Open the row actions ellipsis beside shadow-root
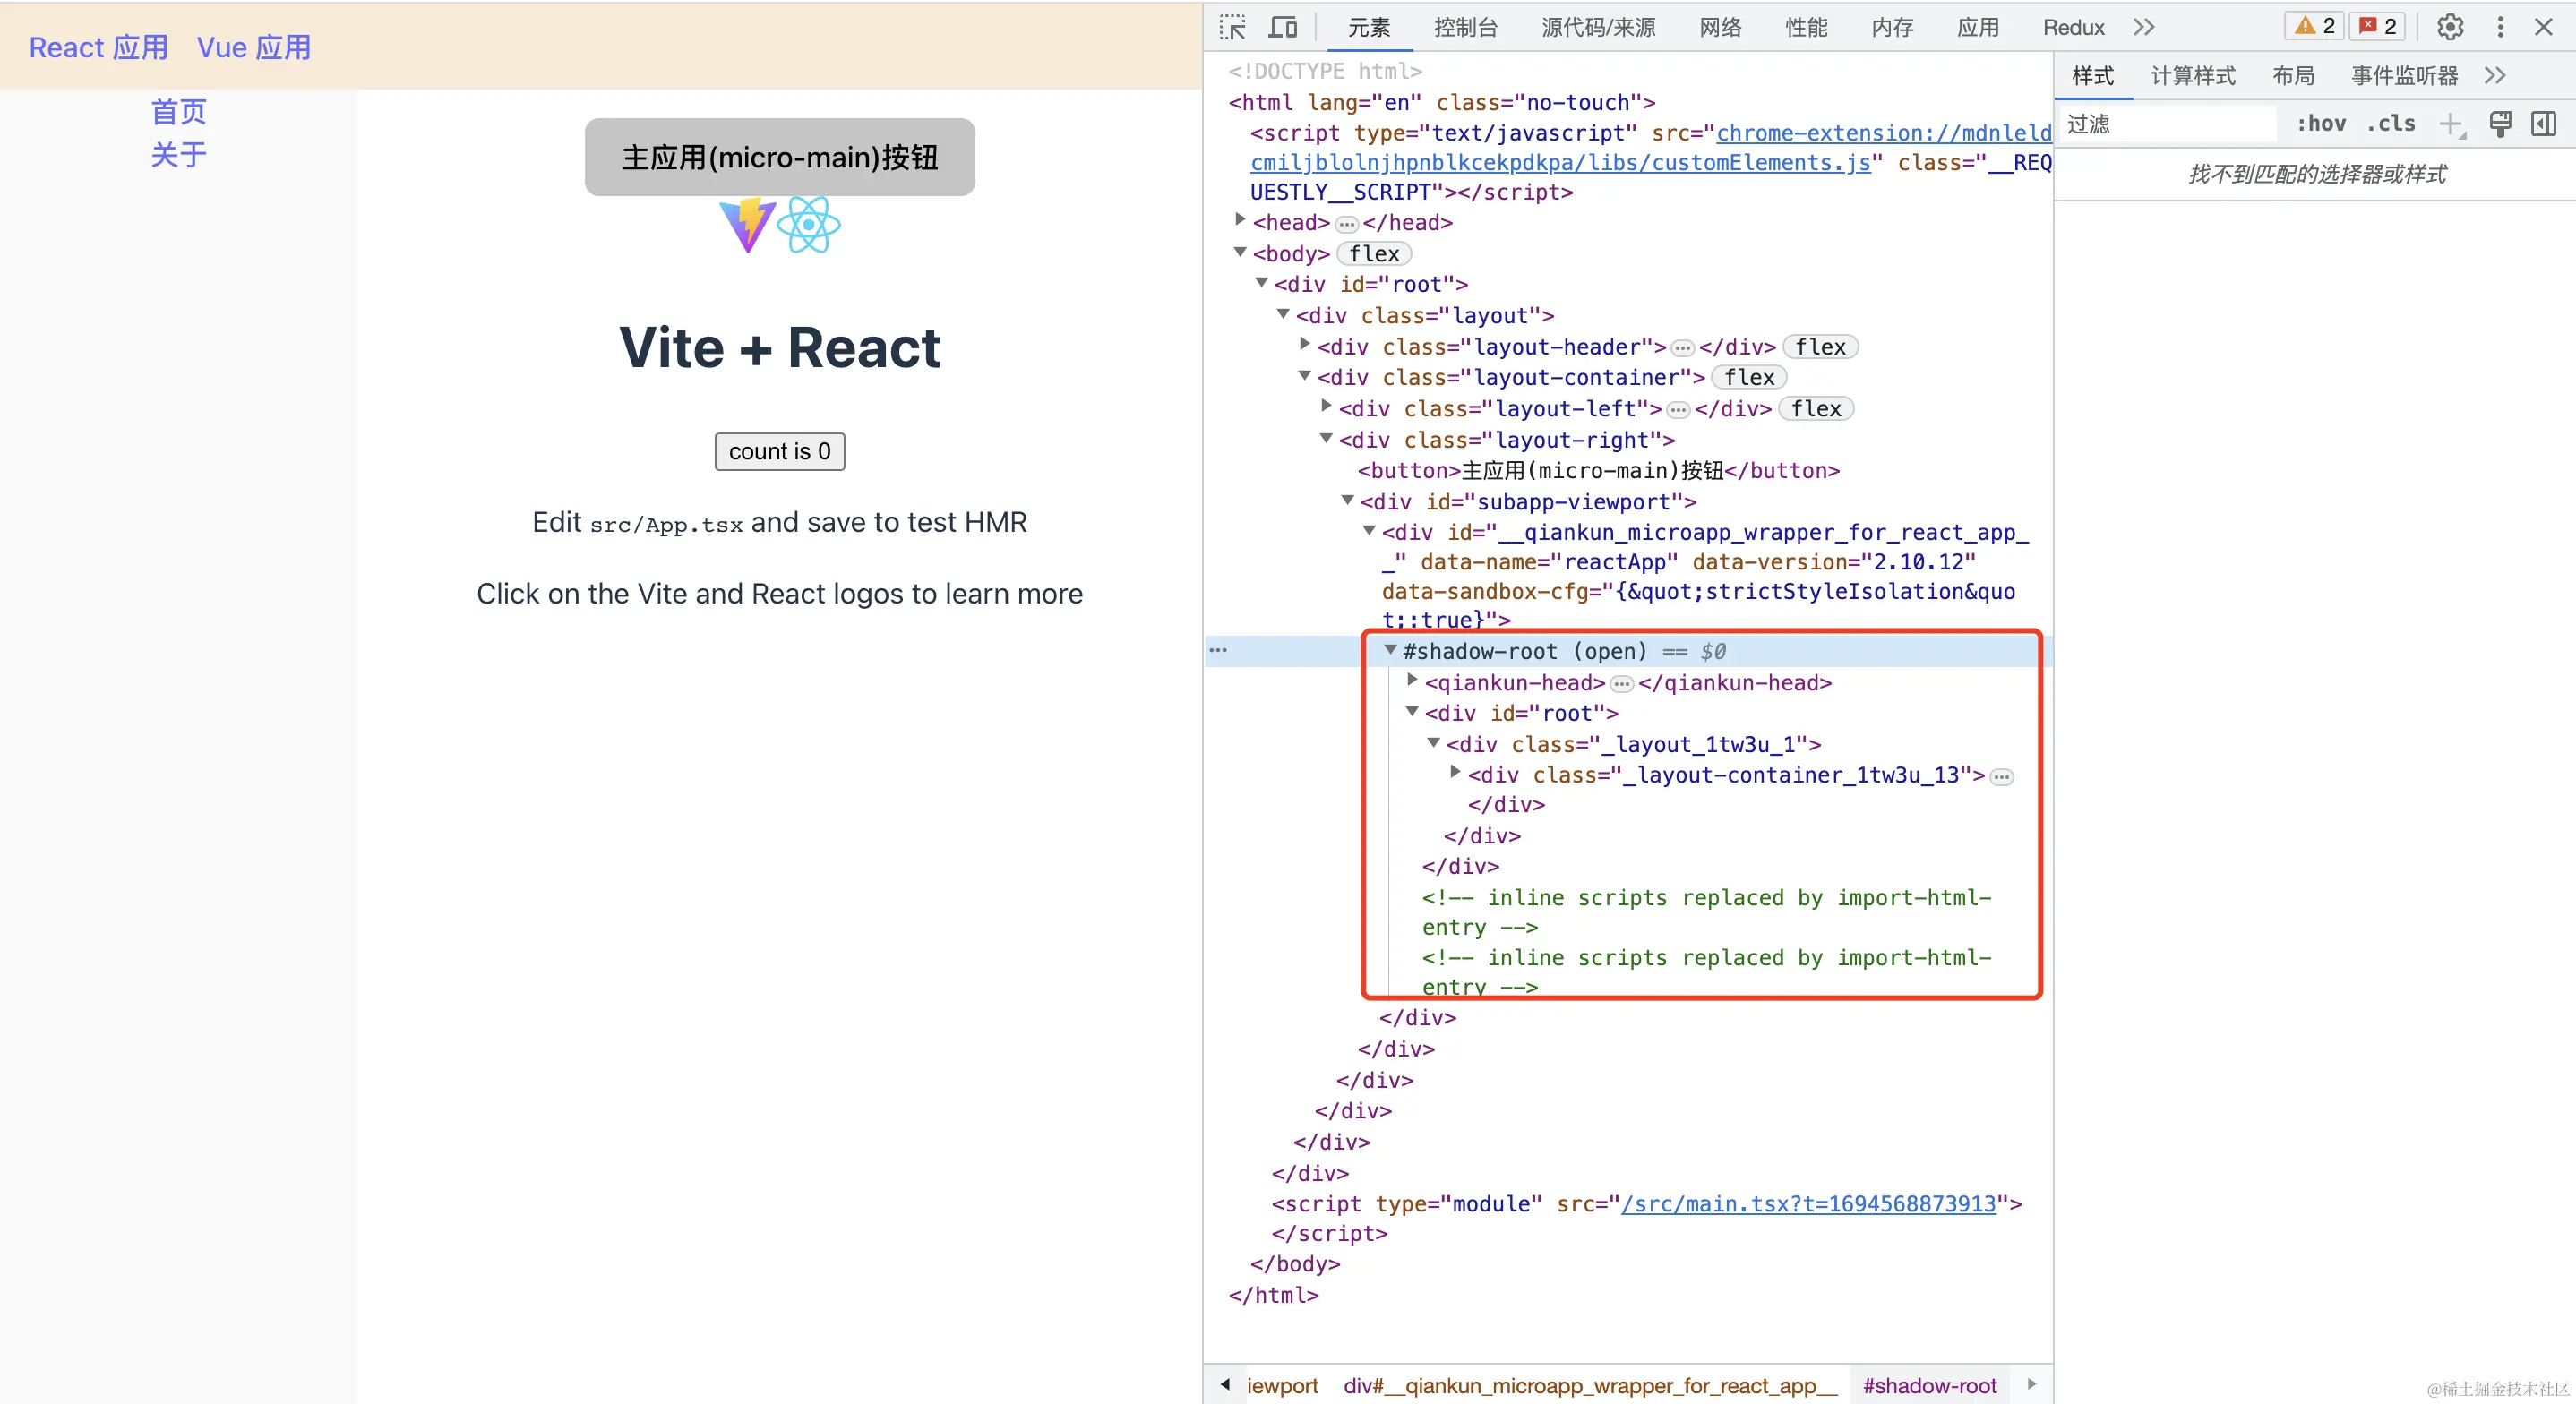 [1218, 650]
